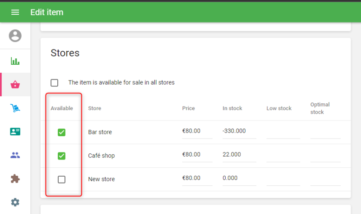The height and width of the screenshot is (214, 361).
Task: Uncheck availability for Bar store
Action: coord(62,132)
